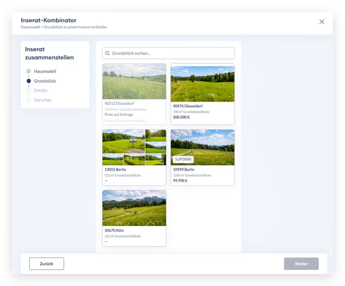Select the Details step circle

(x=29, y=91)
